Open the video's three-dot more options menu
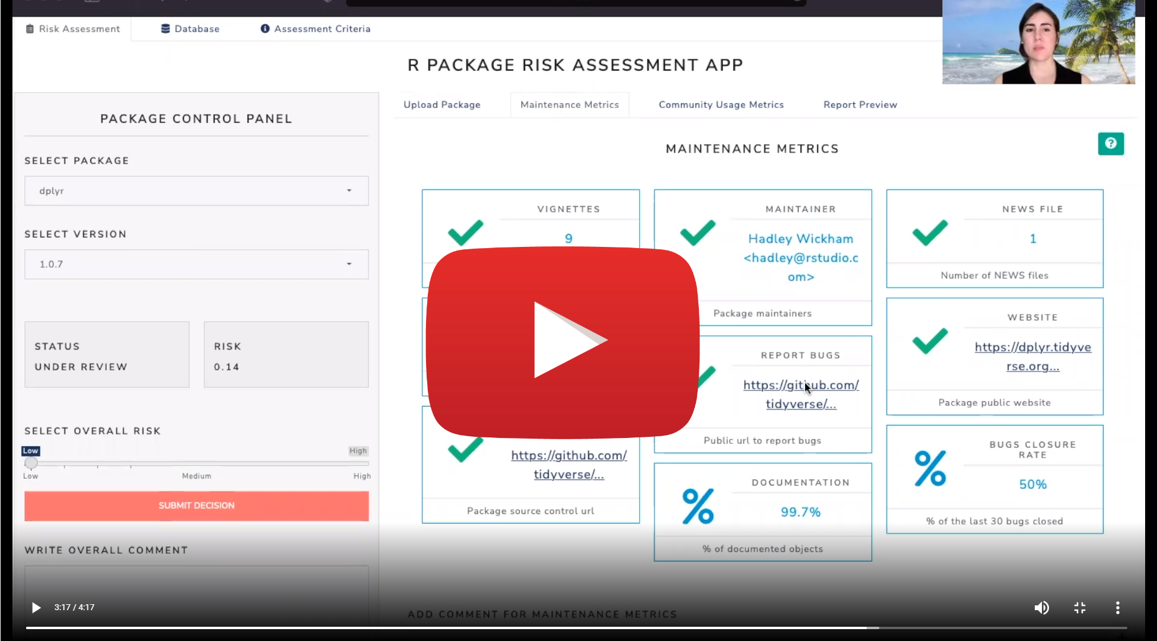This screenshot has width=1157, height=641. click(x=1117, y=607)
